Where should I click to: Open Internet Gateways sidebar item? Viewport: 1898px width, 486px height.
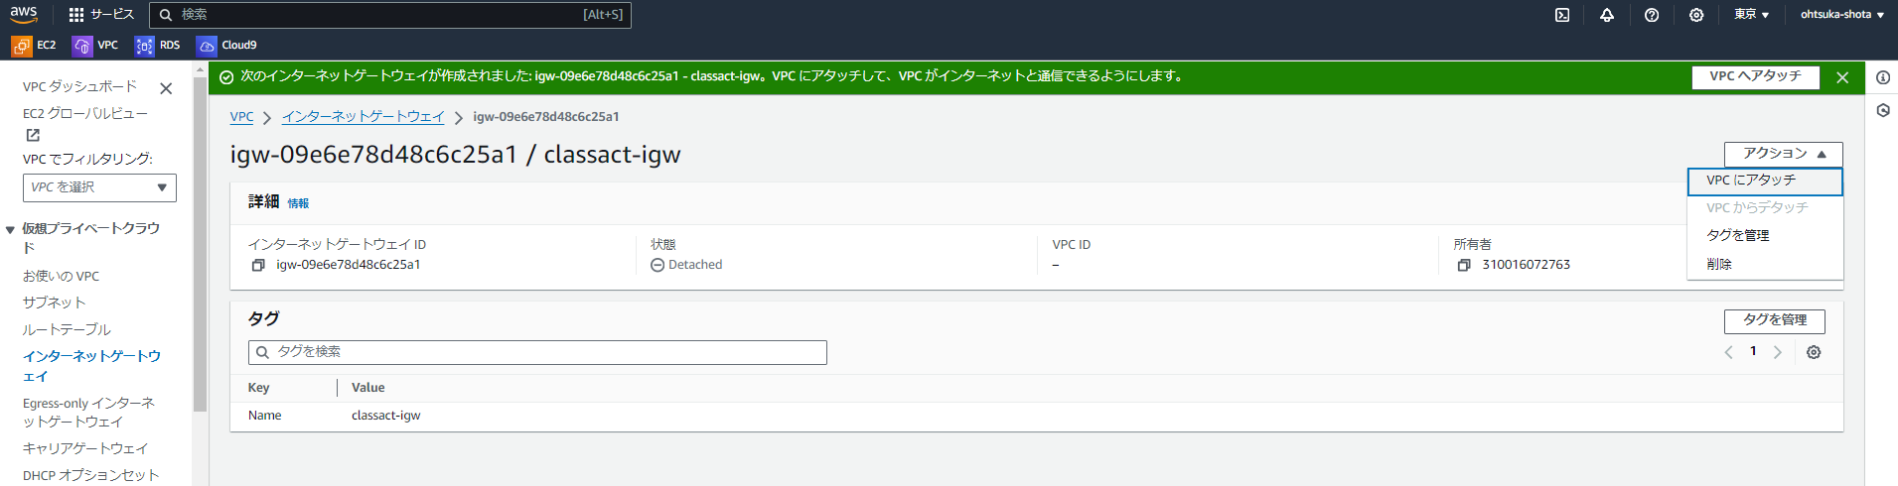pyautogui.click(x=91, y=366)
